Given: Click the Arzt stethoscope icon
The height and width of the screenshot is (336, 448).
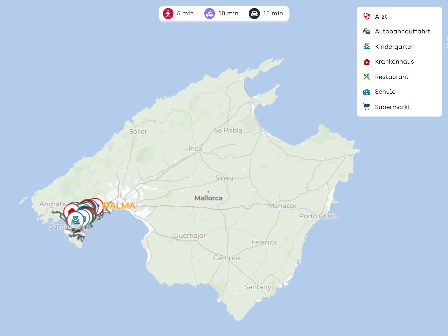Looking at the screenshot, I should 367,16.
